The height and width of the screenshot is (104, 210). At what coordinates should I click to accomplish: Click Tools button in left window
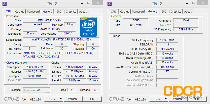point(52,99)
